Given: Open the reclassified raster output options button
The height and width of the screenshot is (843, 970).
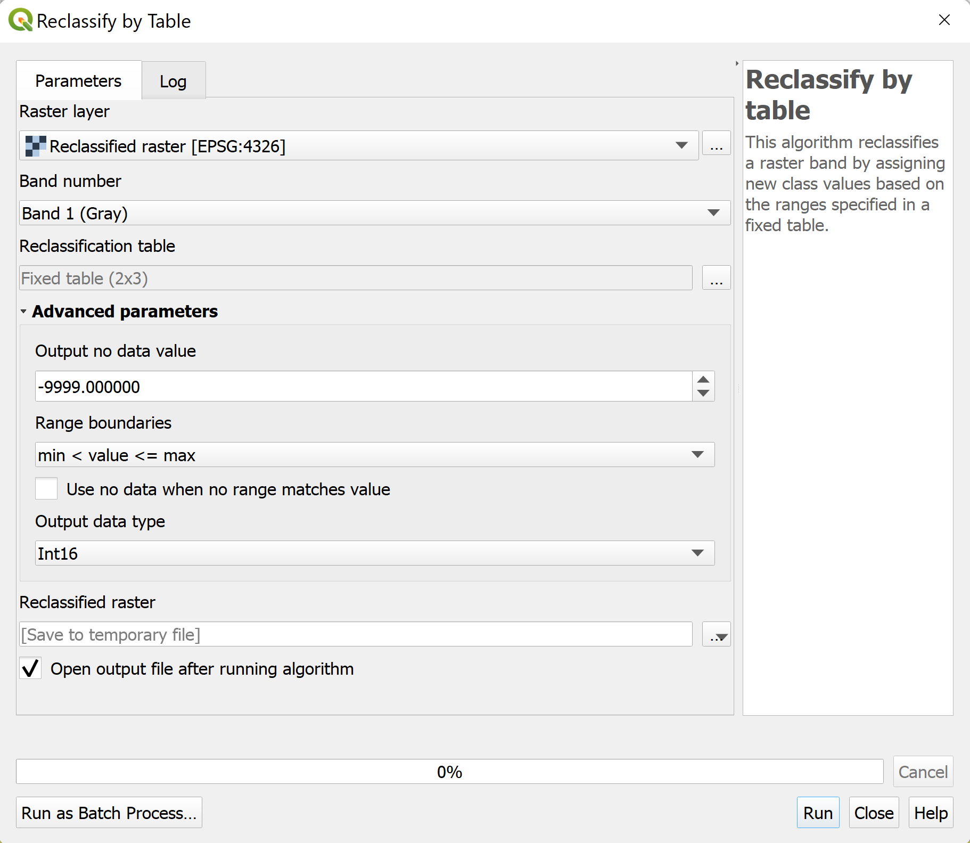Looking at the screenshot, I should click(x=716, y=635).
